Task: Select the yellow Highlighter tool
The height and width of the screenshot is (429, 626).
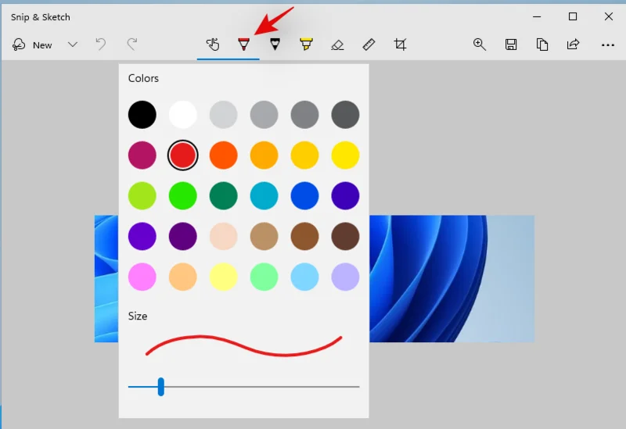Action: [x=306, y=45]
